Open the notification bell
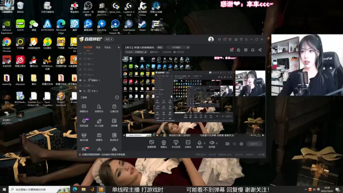 coord(253,50)
